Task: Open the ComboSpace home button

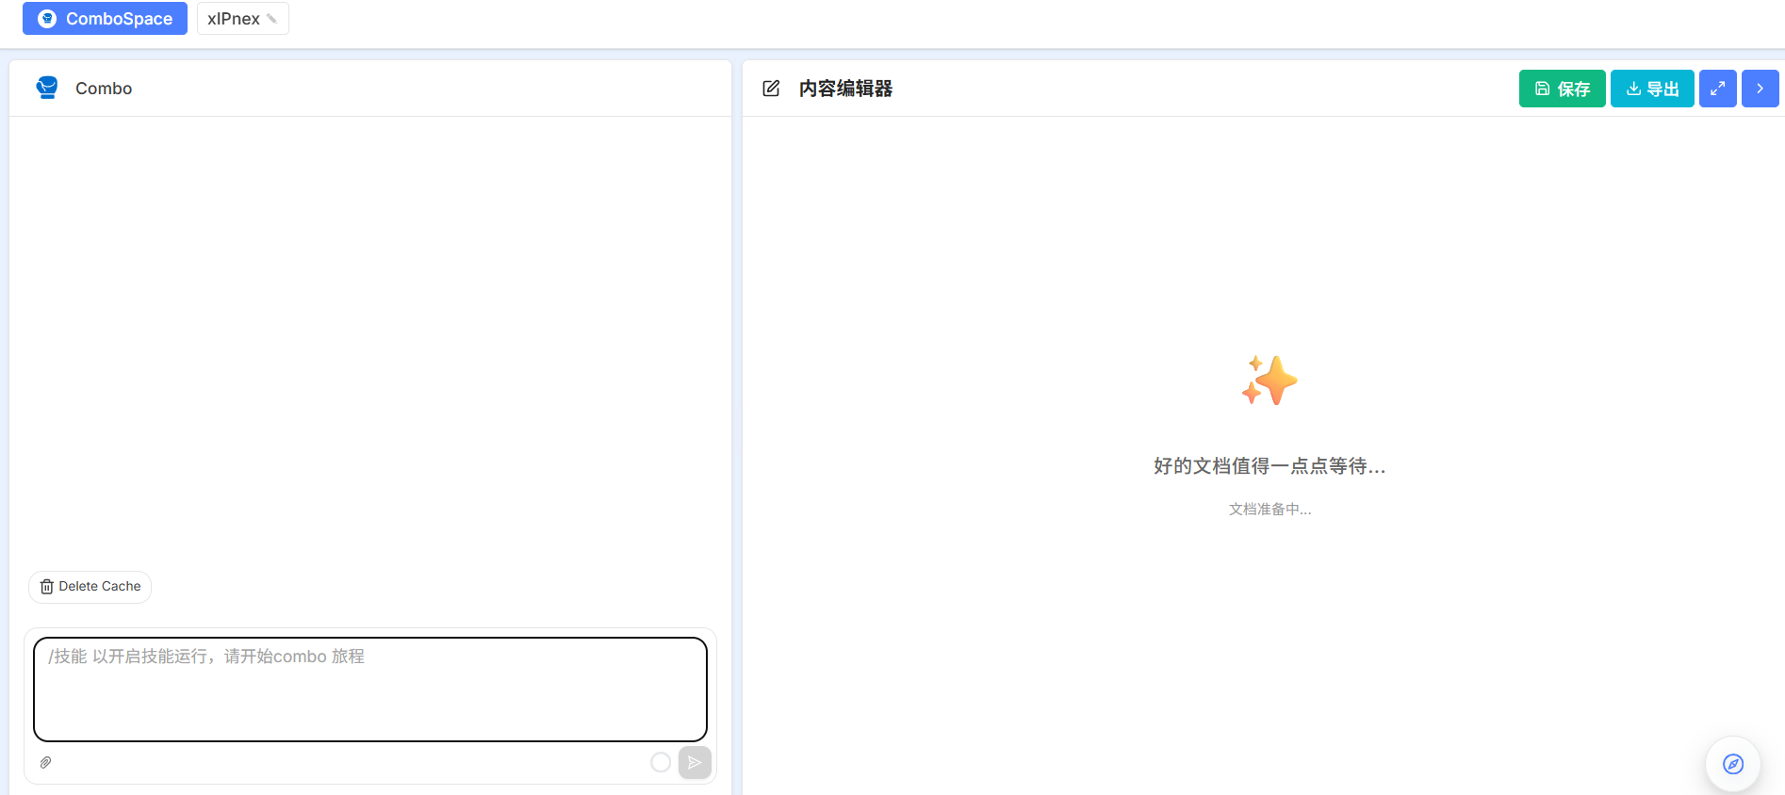Action: coord(105,19)
